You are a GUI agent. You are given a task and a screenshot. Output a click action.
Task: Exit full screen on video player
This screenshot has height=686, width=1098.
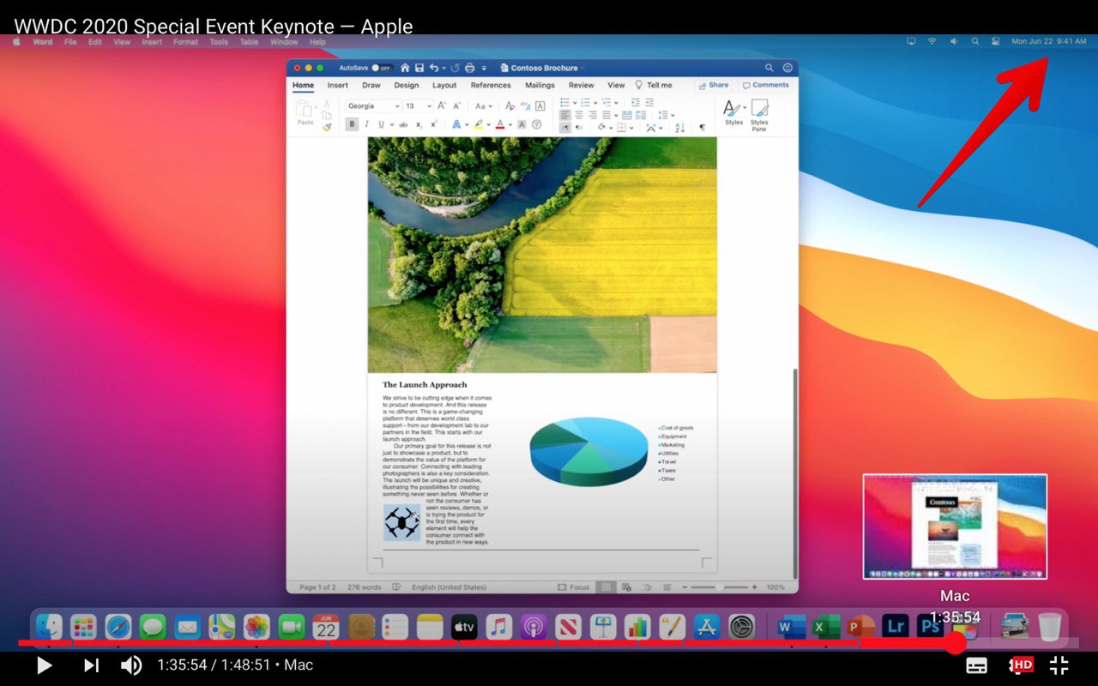pos(1059,665)
